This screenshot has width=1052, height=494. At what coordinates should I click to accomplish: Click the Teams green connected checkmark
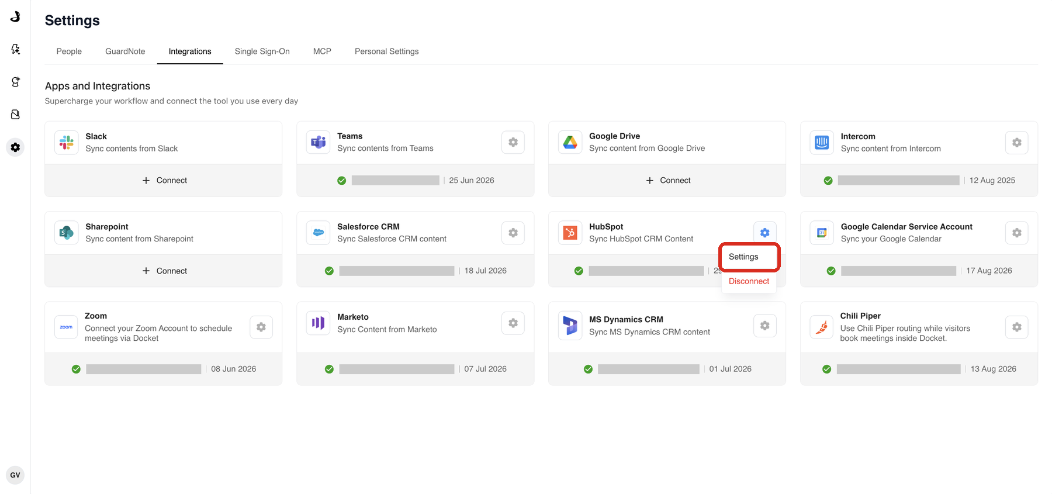pyautogui.click(x=342, y=181)
